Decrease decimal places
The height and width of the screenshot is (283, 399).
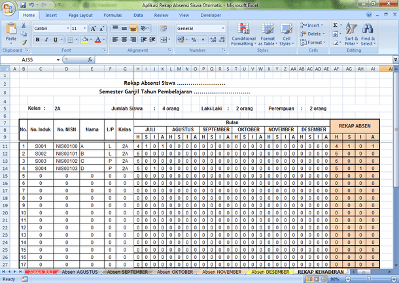(x=222, y=40)
